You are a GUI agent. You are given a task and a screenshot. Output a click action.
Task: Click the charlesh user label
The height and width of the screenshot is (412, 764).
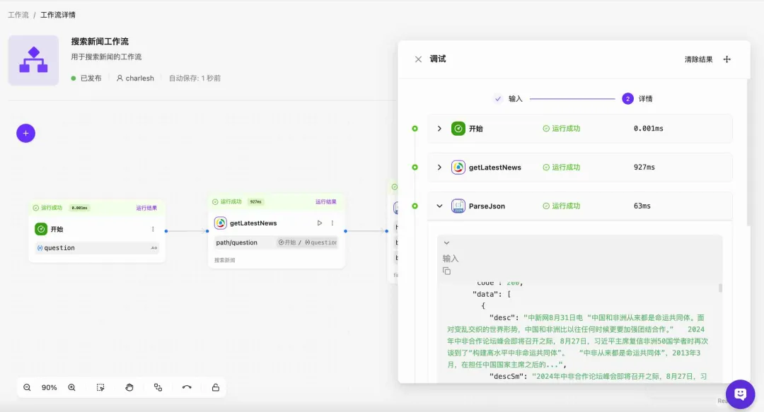coord(135,78)
